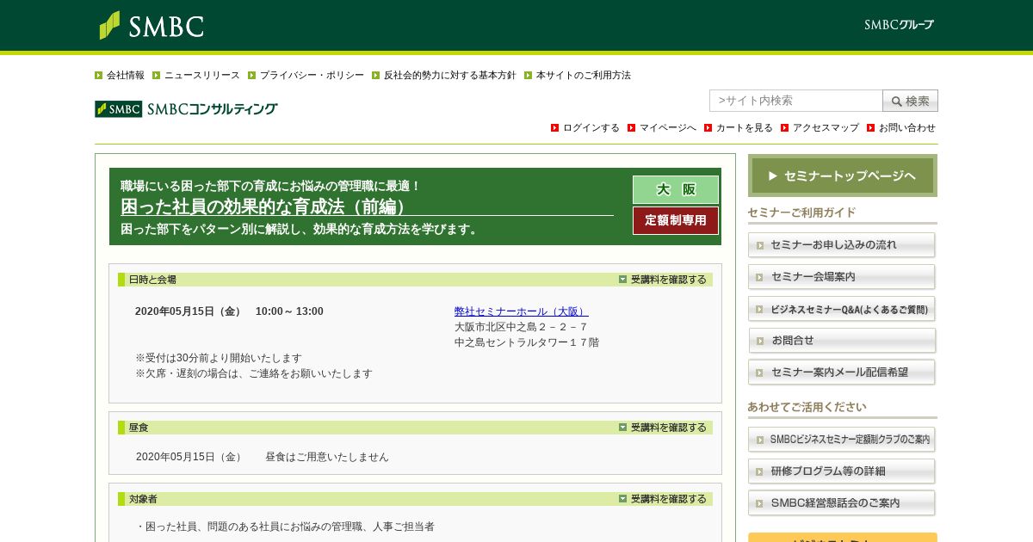Jump to 受講料を確認する in 対象者 section
1033x542 pixels.
(663, 499)
